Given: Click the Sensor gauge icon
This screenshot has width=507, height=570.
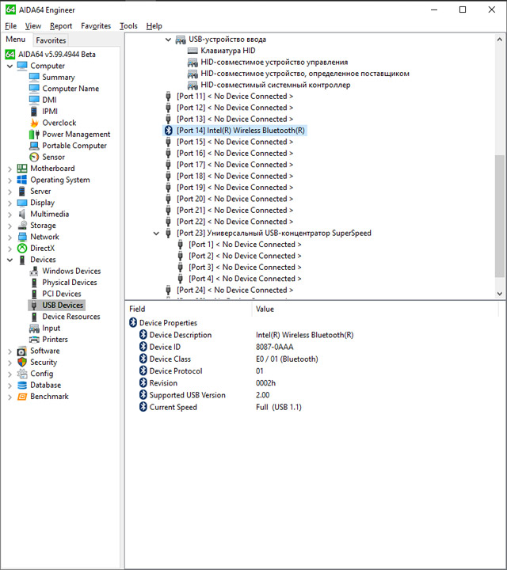Looking at the screenshot, I should pyautogui.click(x=34, y=157).
